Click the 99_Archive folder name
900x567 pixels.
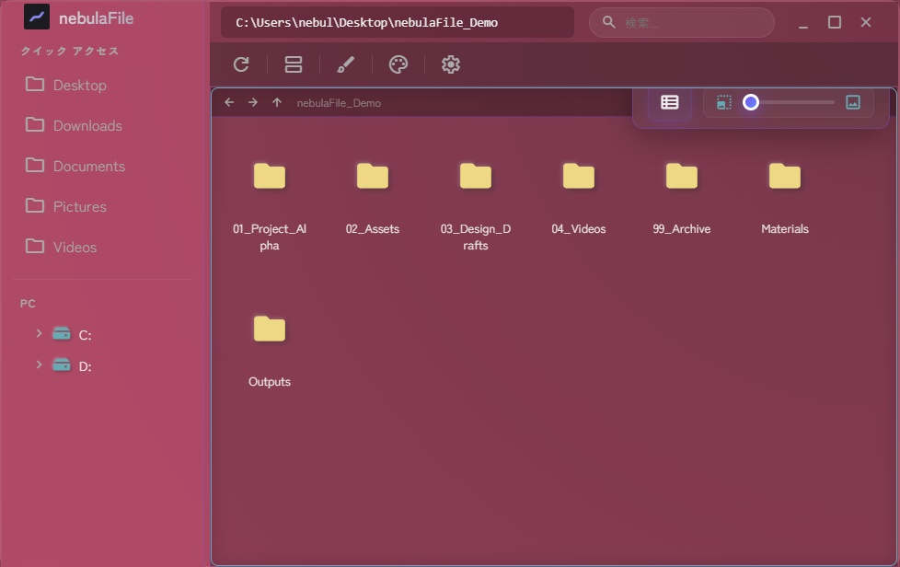(681, 229)
